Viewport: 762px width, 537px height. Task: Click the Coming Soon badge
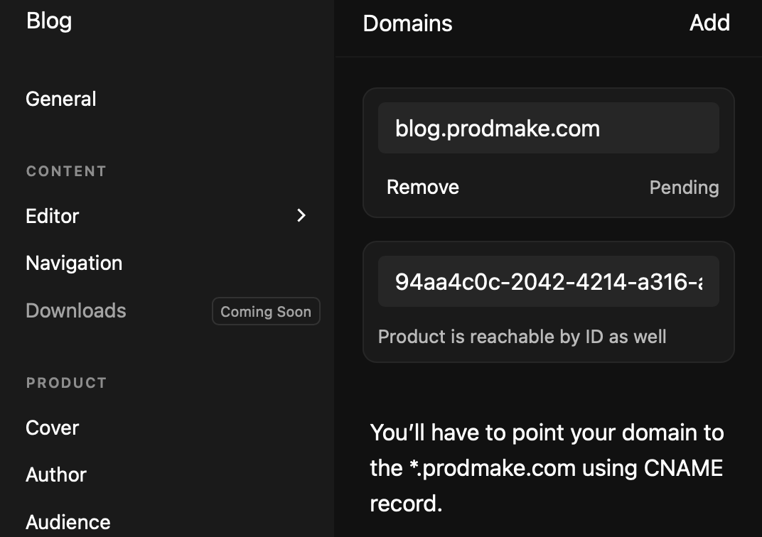pyautogui.click(x=266, y=311)
